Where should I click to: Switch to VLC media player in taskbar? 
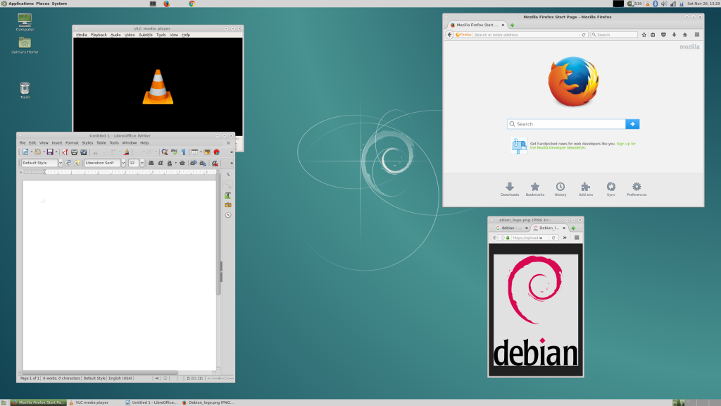92,402
